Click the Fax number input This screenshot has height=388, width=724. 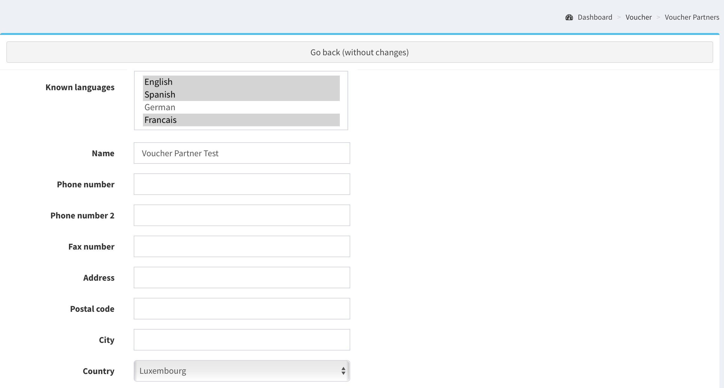tap(242, 246)
